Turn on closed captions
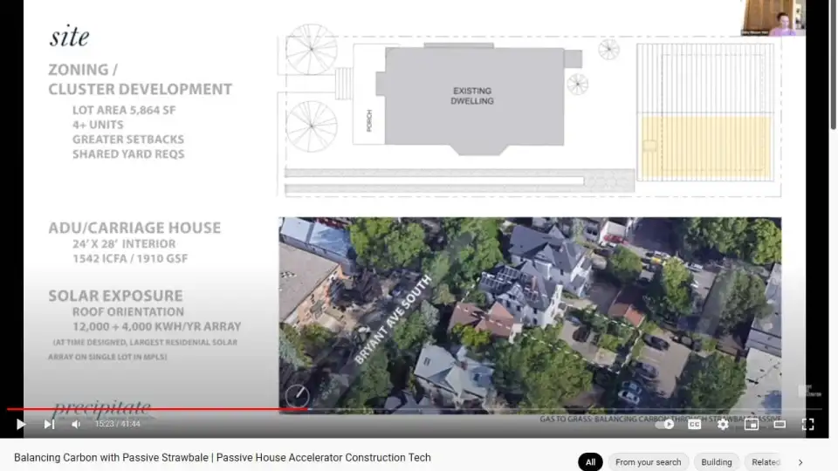The height and width of the screenshot is (471, 838). click(x=694, y=425)
